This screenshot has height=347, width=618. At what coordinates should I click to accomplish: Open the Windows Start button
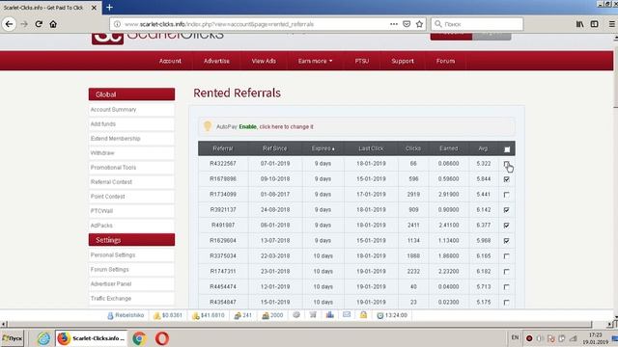point(13,338)
